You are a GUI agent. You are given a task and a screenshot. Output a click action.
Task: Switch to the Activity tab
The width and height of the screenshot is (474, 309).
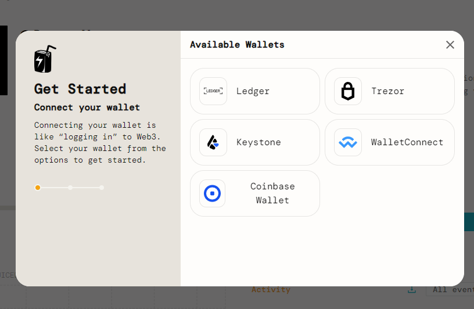click(271, 290)
